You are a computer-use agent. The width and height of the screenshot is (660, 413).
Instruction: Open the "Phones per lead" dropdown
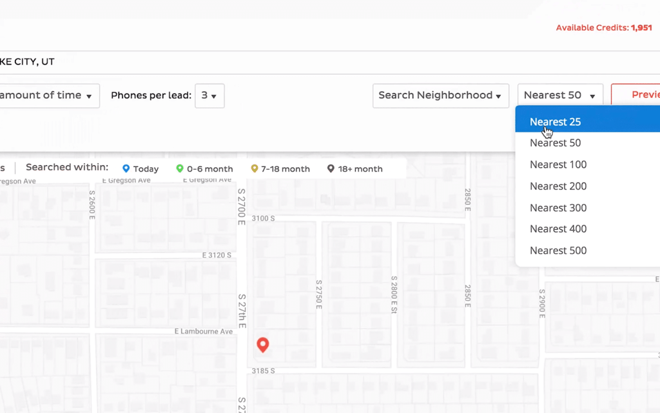(209, 96)
